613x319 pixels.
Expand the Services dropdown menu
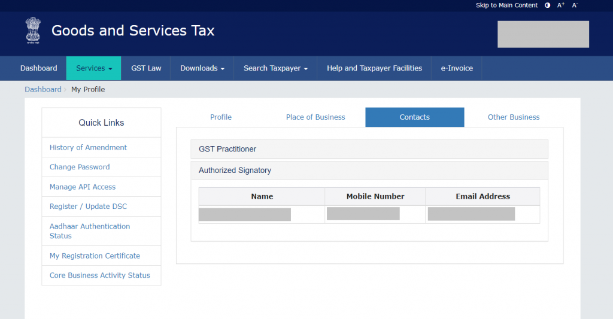[94, 68]
